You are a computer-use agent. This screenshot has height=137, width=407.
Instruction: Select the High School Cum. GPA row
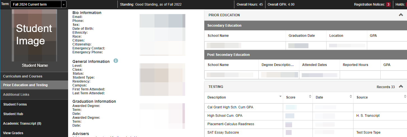306,116
